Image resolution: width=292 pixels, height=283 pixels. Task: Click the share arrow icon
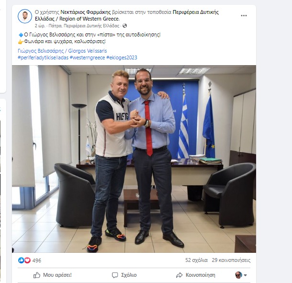180,275
